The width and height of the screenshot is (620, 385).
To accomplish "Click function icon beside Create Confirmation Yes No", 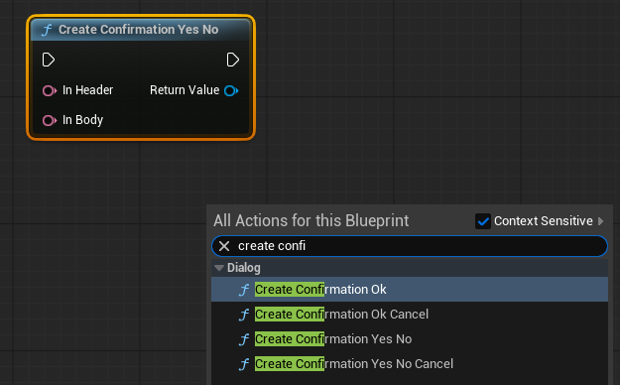I will click(x=244, y=339).
